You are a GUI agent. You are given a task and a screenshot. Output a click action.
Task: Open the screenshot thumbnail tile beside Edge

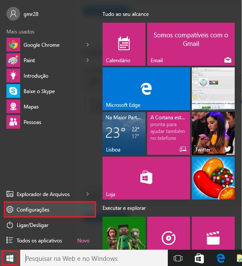[213, 89]
